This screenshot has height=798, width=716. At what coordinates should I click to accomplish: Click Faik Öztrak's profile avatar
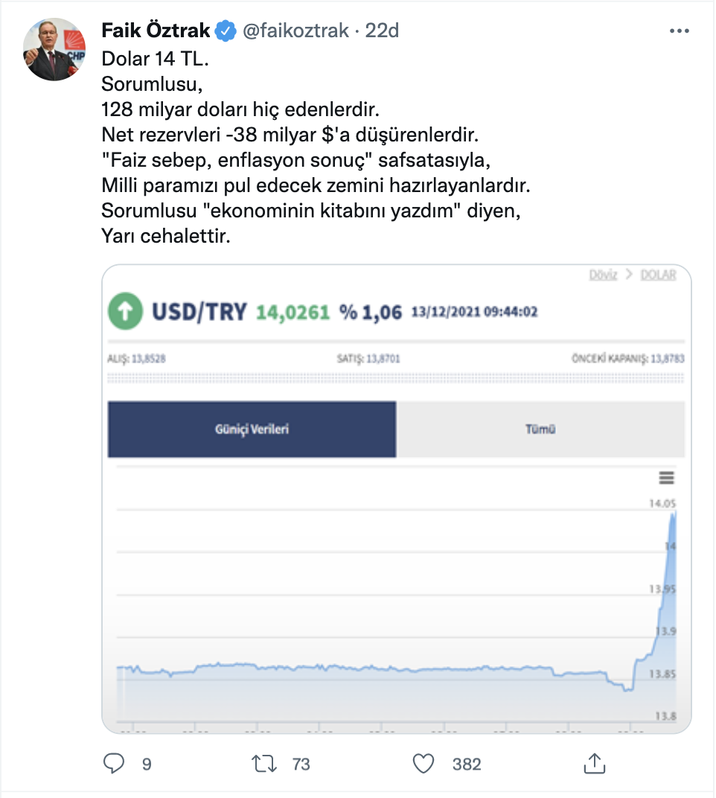point(55,50)
